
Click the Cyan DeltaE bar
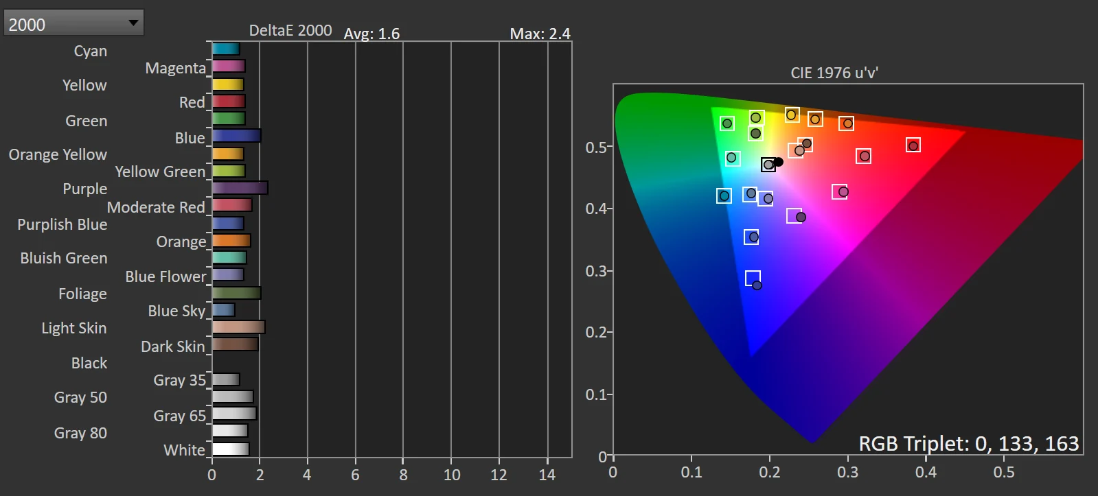click(225, 49)
